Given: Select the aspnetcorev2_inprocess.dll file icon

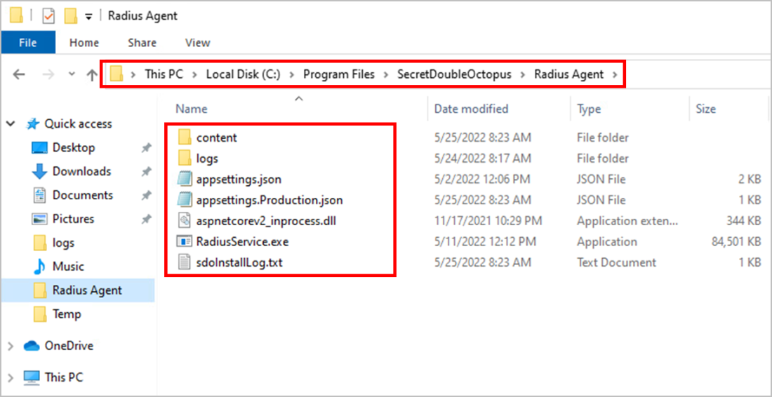Looking at the screenshot, I should click(184, 222).
